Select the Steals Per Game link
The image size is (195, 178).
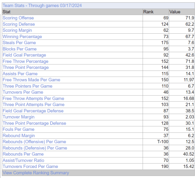tap(19, 43)
